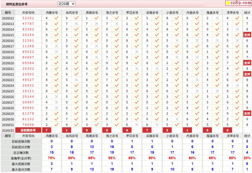Click the 95% accuracy value for 荡之
The width and height of the screenshot is (252, 173).
coord(112,158)
